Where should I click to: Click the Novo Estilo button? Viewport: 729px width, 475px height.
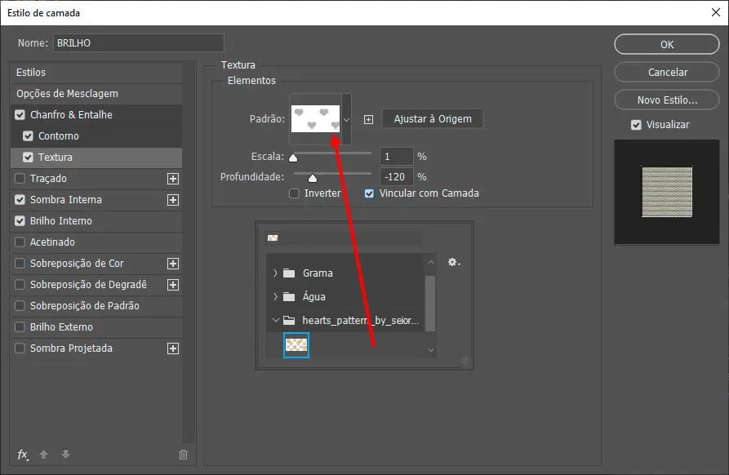[x=667, y=100]
